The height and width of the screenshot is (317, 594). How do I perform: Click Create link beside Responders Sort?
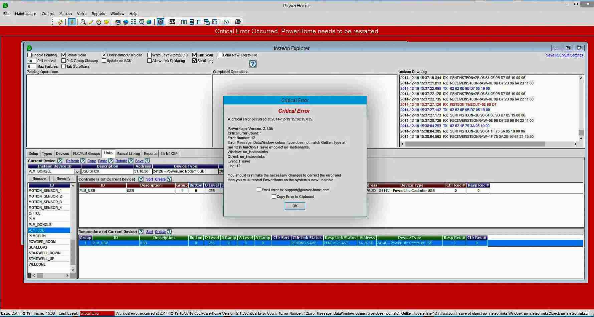160,232
